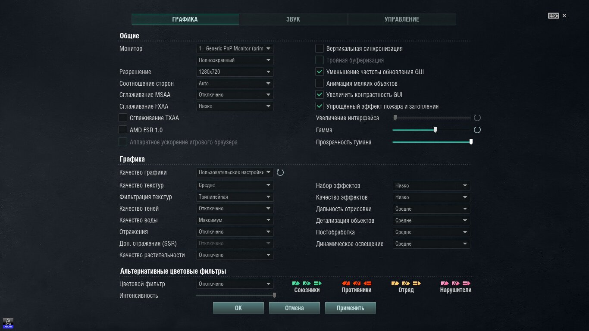Click the Увеличение интерфейса slider handle
589x331 pixels.
point(395,118)
